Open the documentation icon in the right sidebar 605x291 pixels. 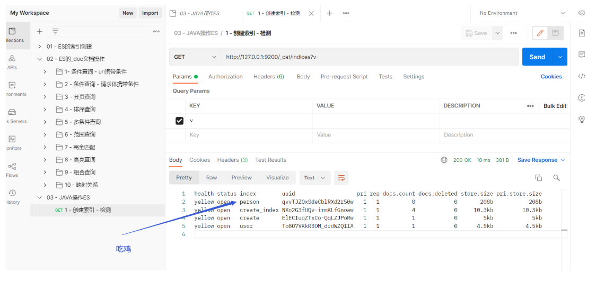pos(582,33)
